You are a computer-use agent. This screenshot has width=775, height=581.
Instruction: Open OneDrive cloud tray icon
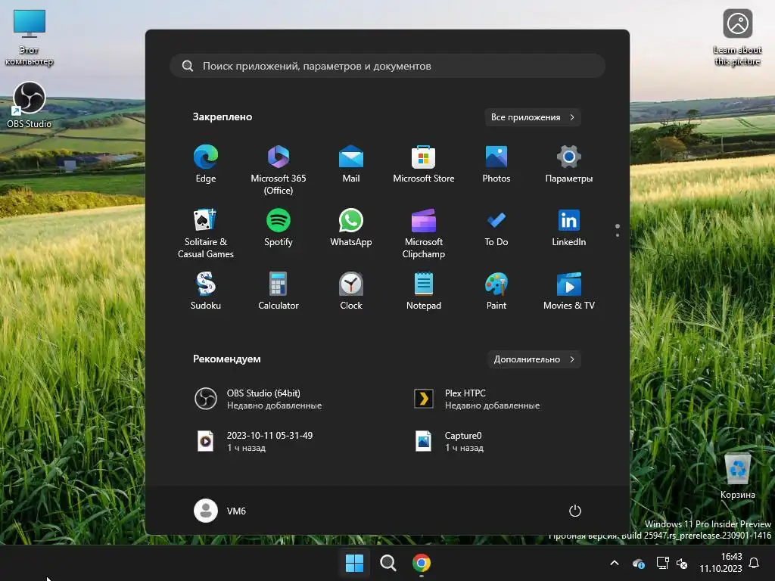tap(638, 563)
